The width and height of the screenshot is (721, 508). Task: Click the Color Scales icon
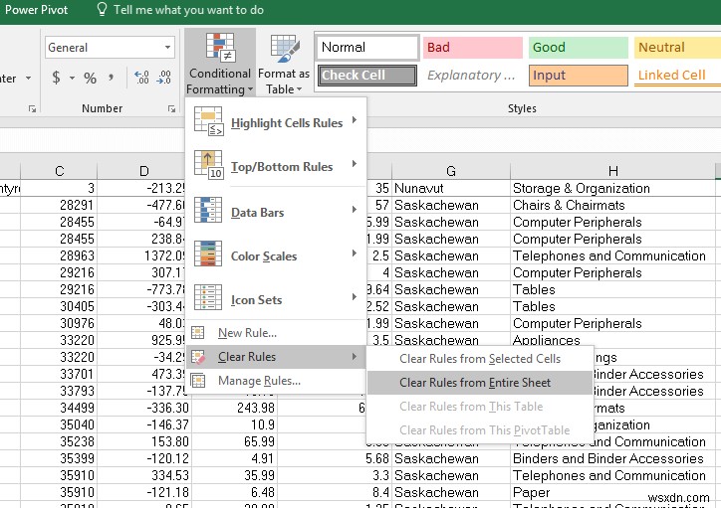click(x=208, y=254)
